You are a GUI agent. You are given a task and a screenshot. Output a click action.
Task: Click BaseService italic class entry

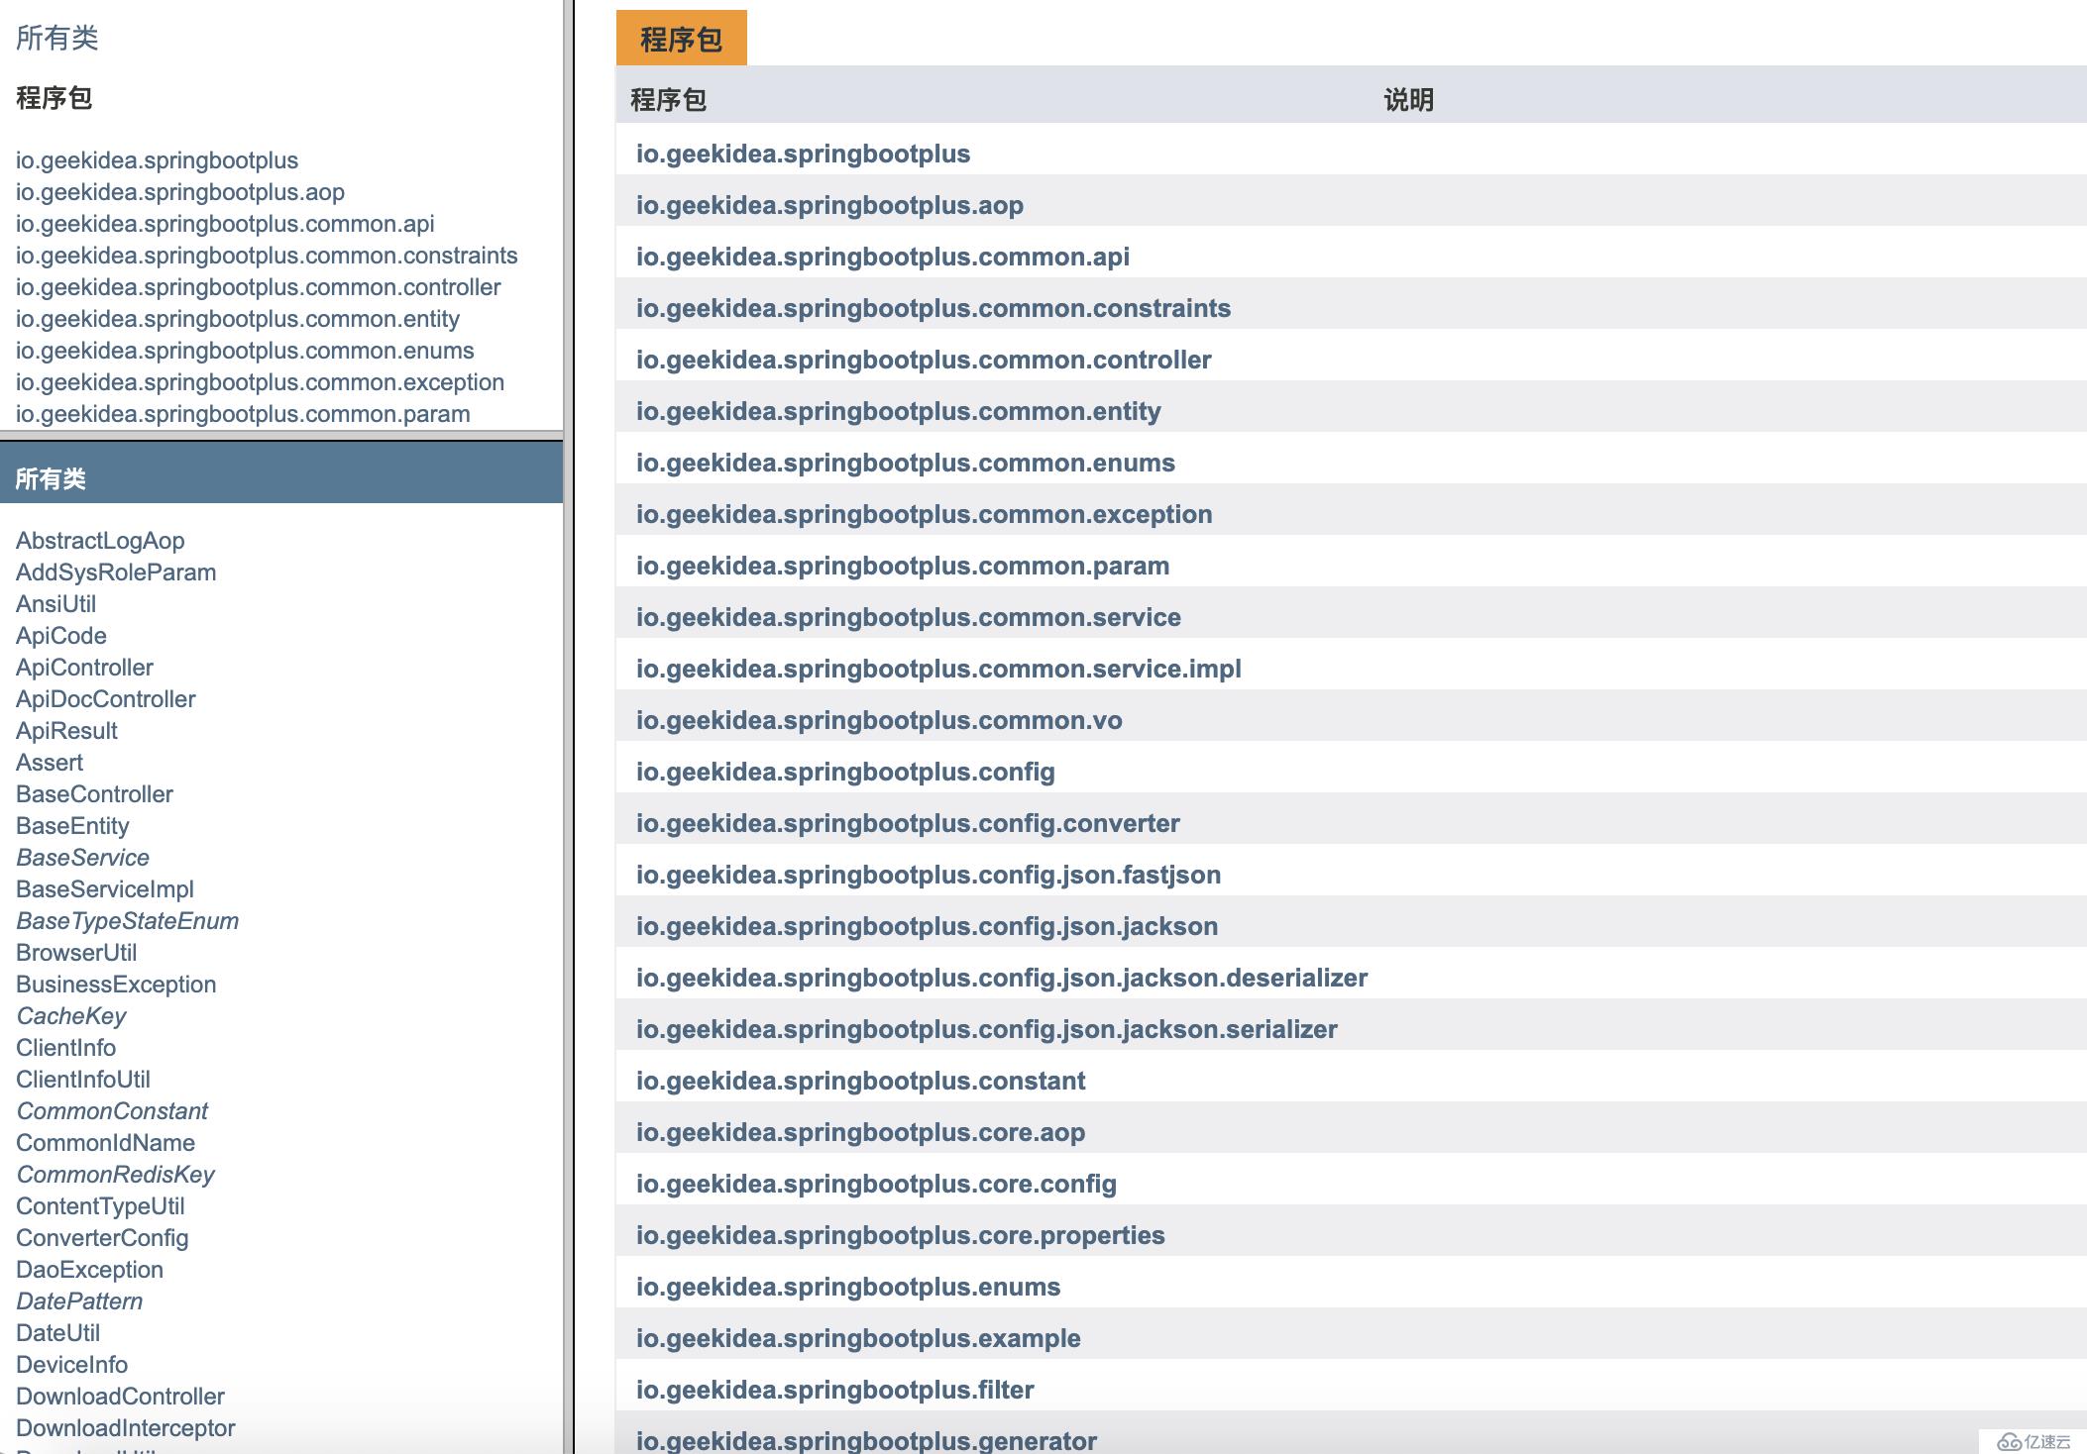coord(81,856)
